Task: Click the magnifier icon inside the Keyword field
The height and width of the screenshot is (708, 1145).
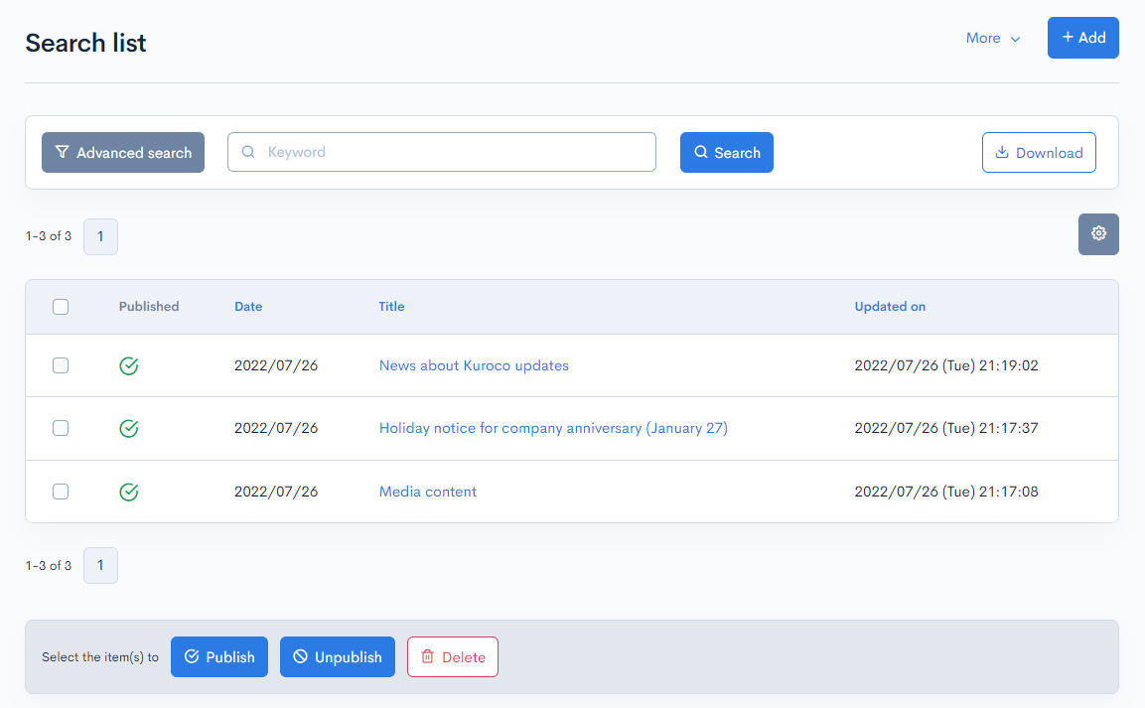Action: [x=247, y=151]
